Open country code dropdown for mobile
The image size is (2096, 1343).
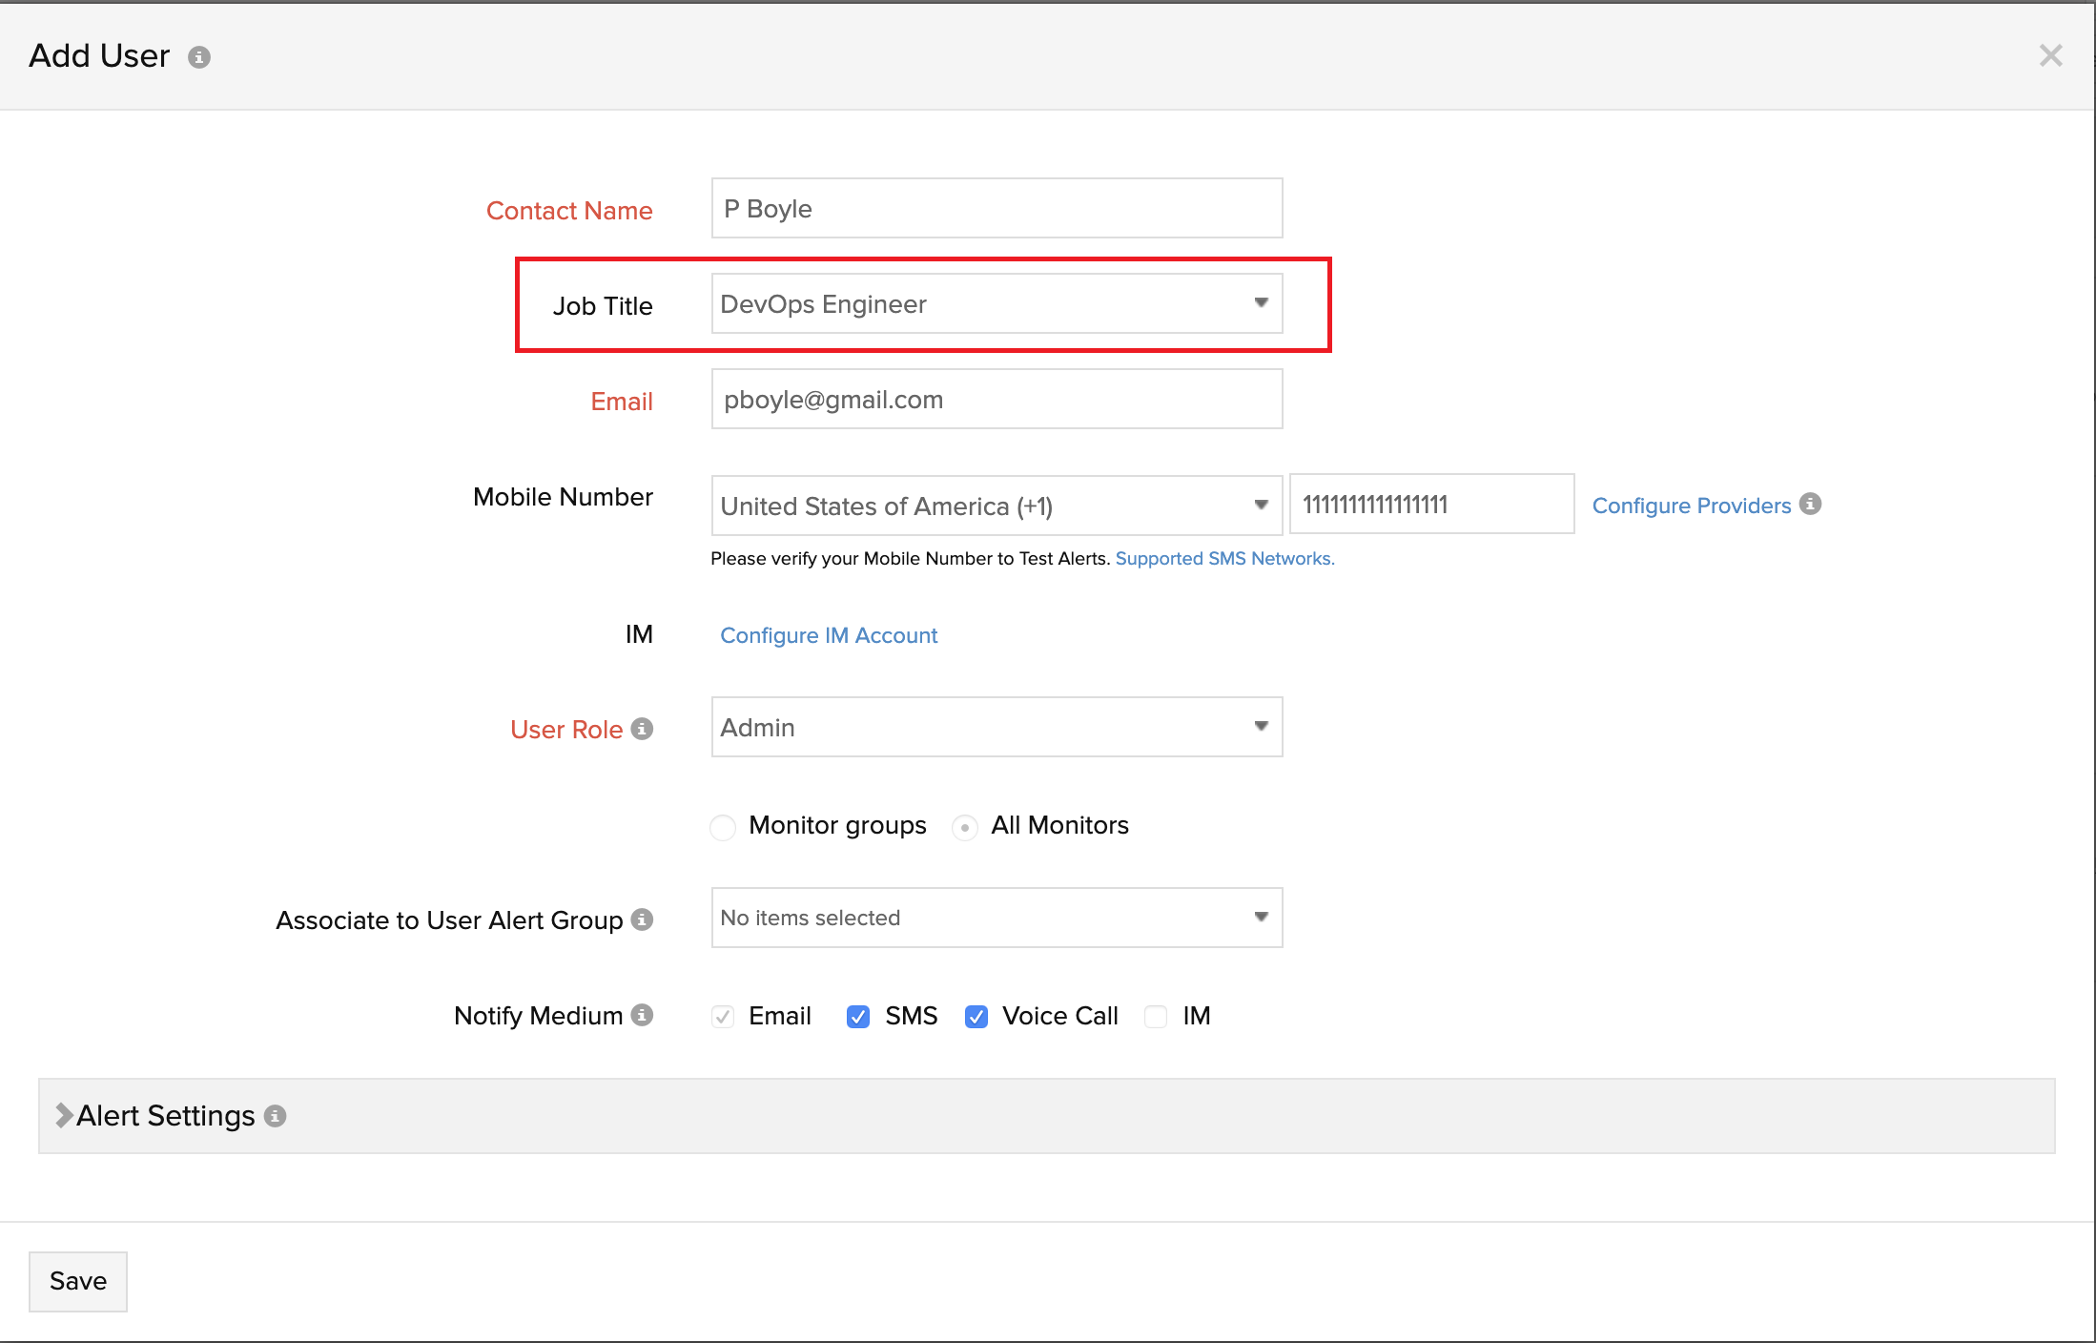coord(997,506)
